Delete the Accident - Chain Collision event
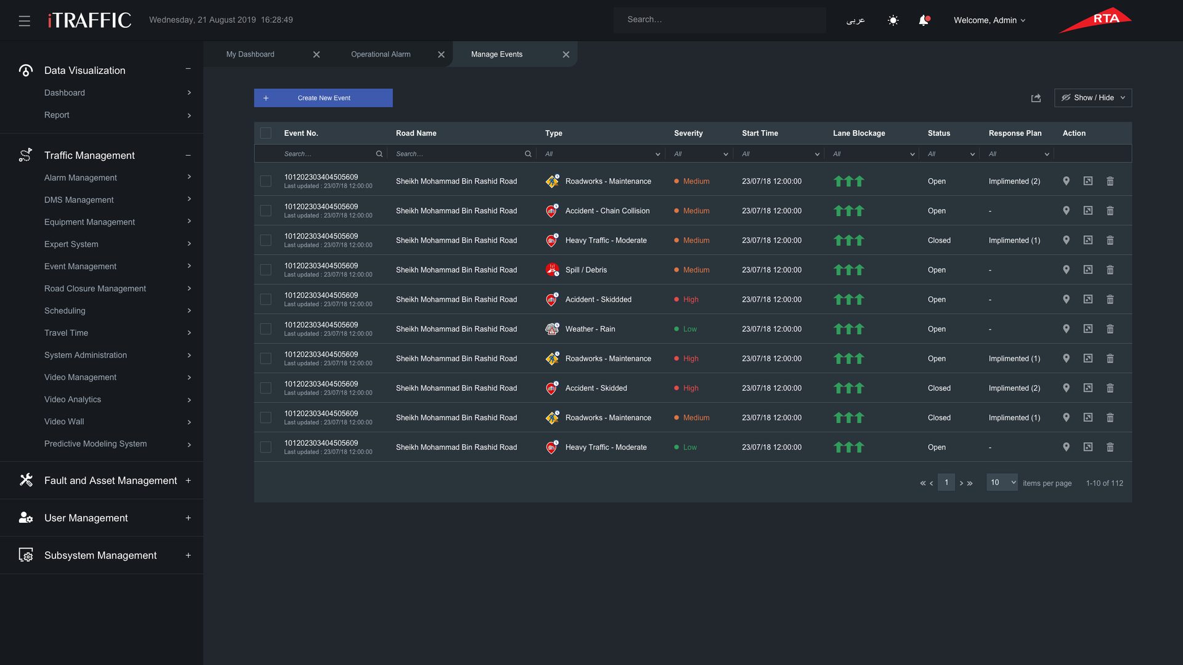The width and height of the screenshot is (1183, 665). [x=1110, y=211]
